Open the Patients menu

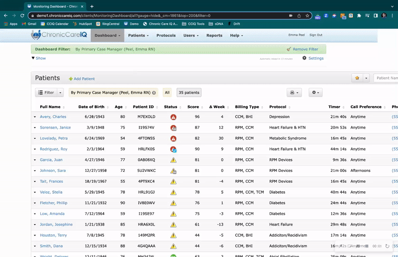(x=138, y=35)
